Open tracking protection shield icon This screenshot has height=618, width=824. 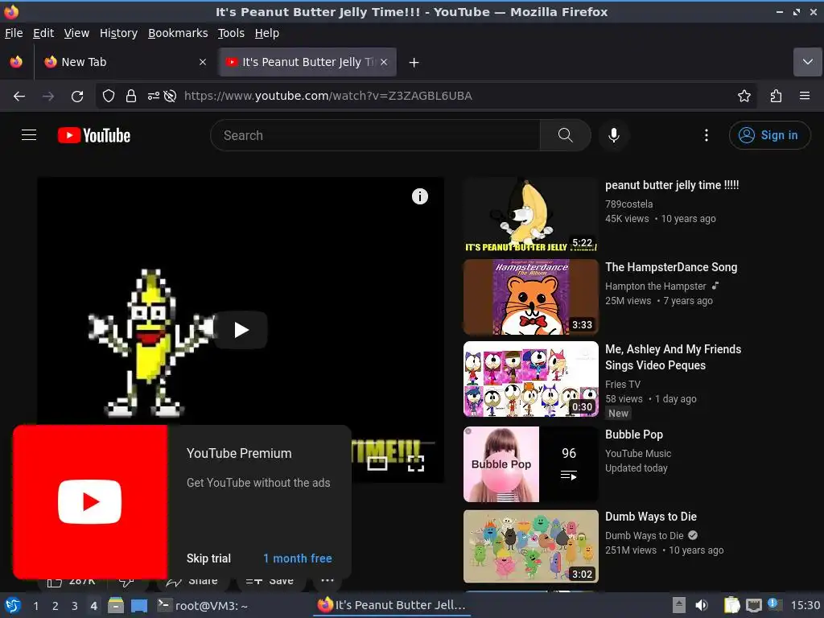click(109, 97)
